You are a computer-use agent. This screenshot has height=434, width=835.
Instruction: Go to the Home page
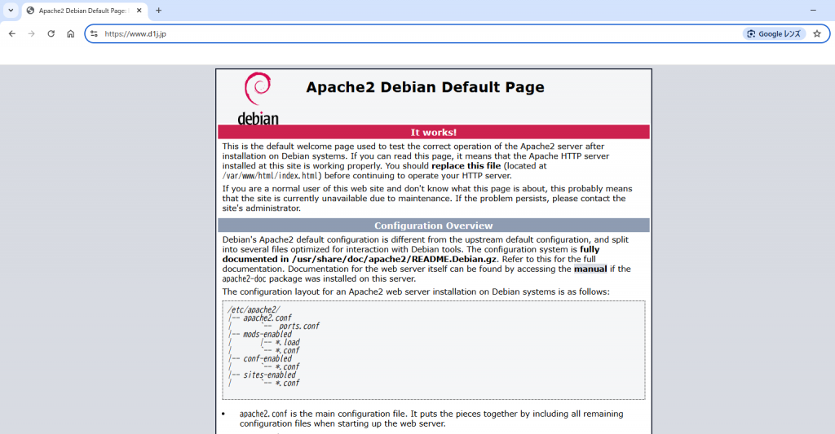click(x=71, y=33)
